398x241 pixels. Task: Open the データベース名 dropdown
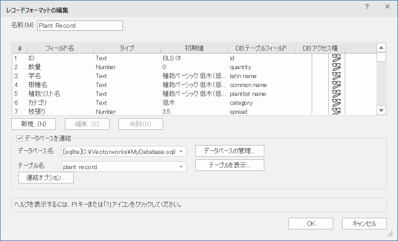click(181, 152)
